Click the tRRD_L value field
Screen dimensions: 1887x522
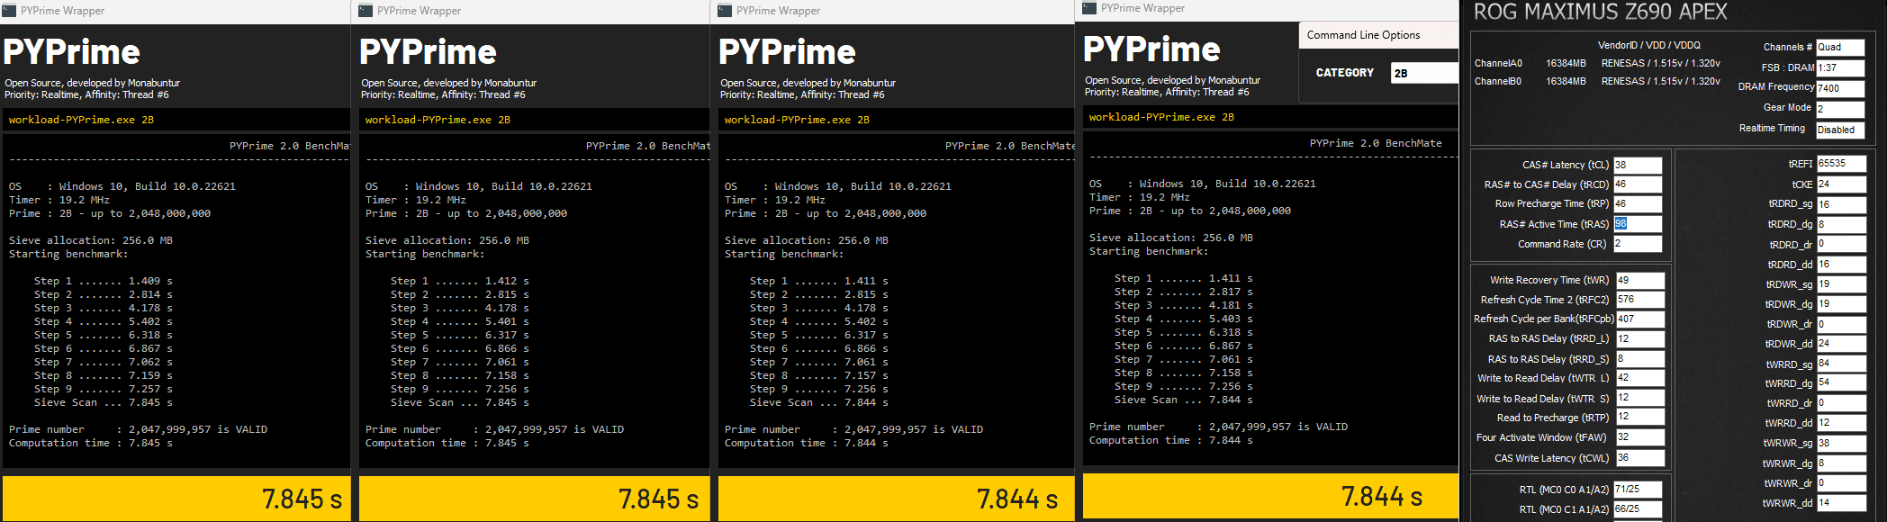[x=1640, y=339]
